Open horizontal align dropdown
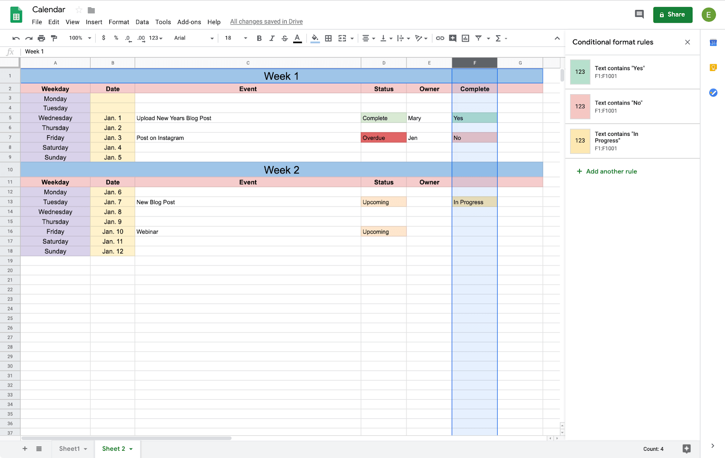This screenshot has height=458, width=725. (369, 38)
